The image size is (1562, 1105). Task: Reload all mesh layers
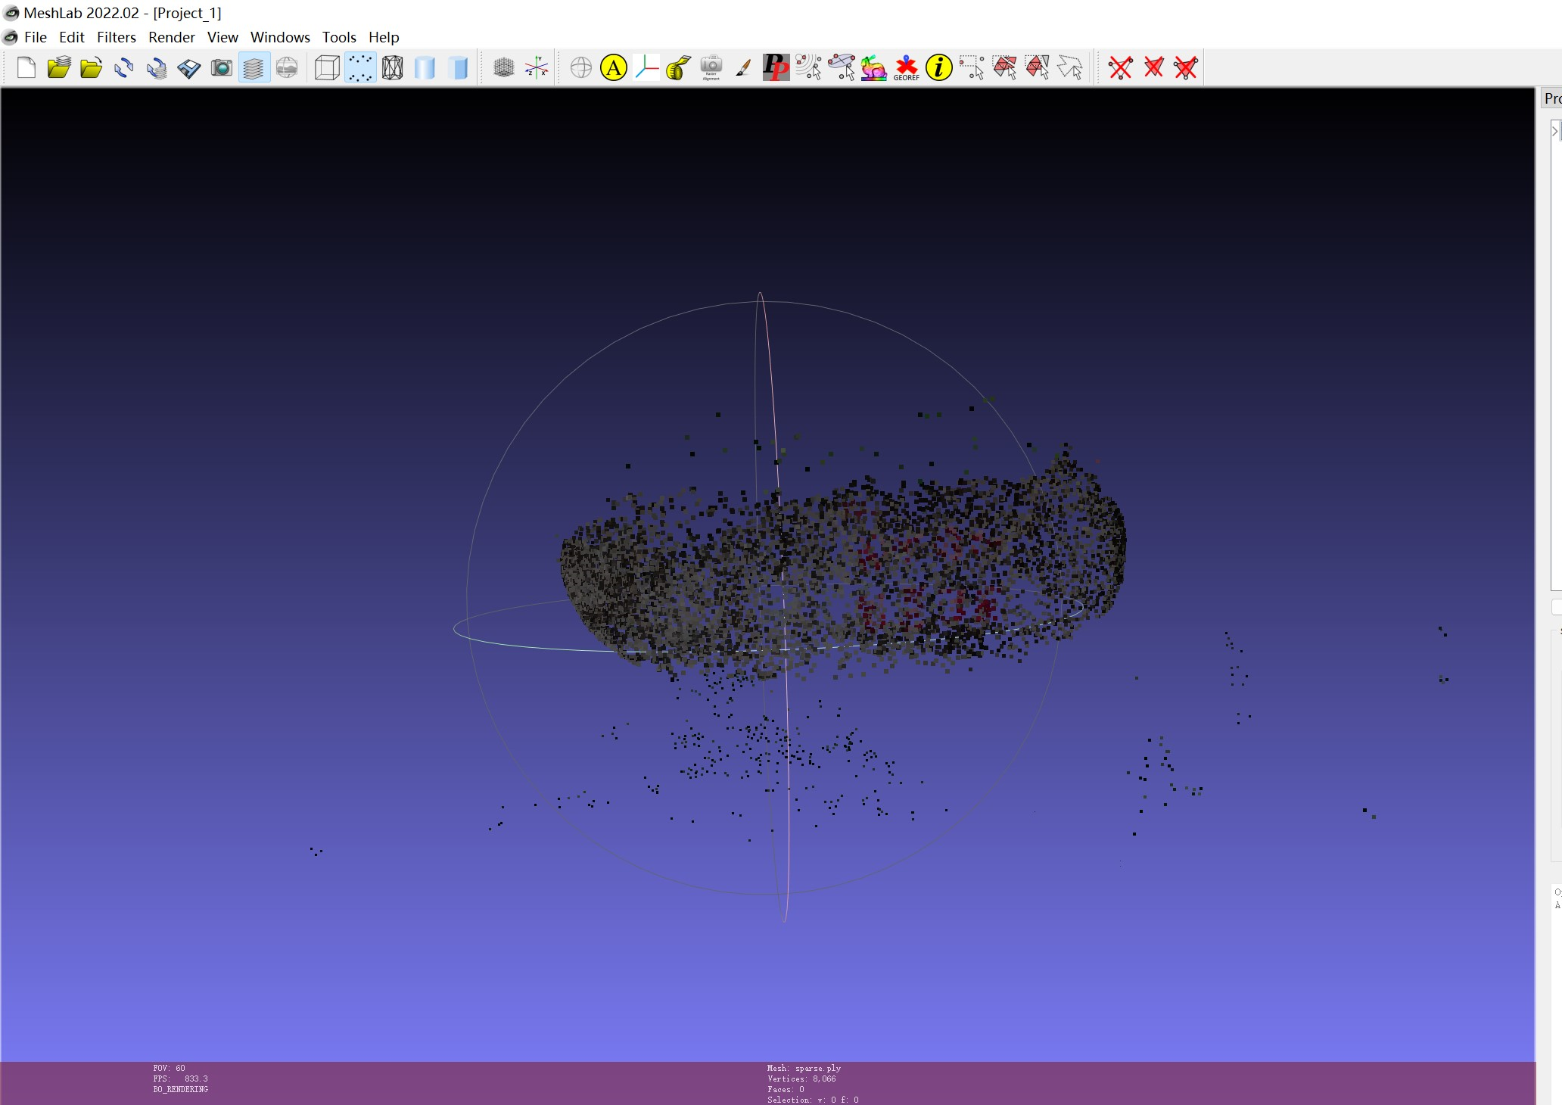coord(156,67)
